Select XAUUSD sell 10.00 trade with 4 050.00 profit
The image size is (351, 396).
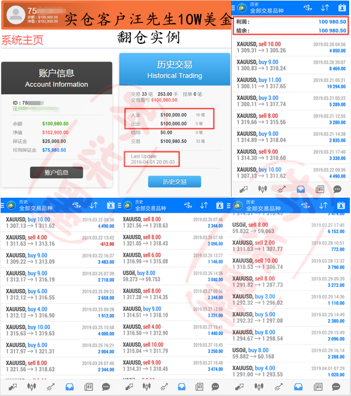[x=291, y=47]
